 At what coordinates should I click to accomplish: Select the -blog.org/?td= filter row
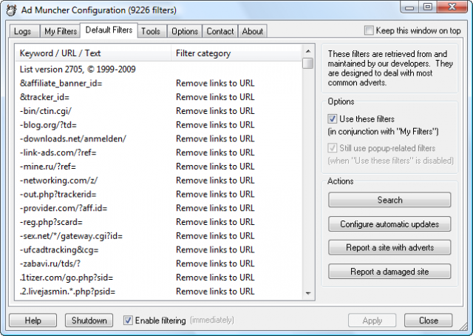click(x=158, y=125)
